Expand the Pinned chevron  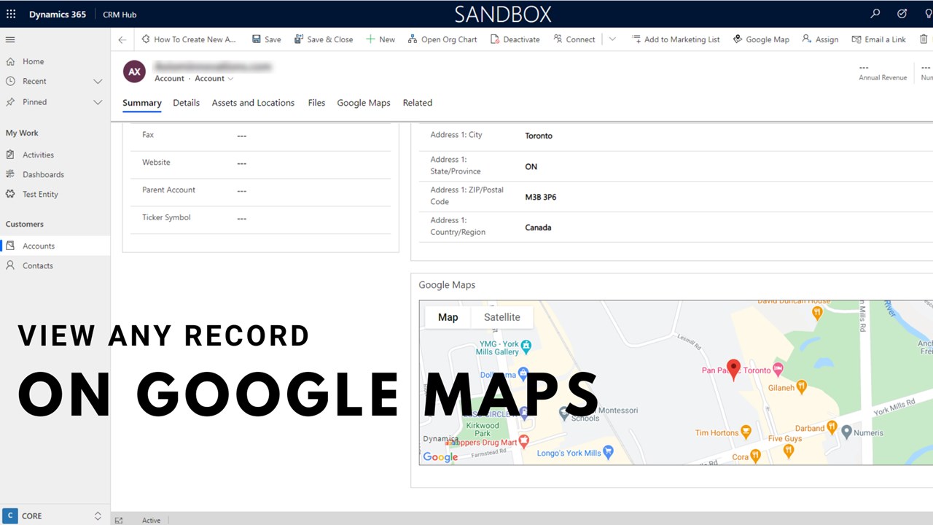98,102
